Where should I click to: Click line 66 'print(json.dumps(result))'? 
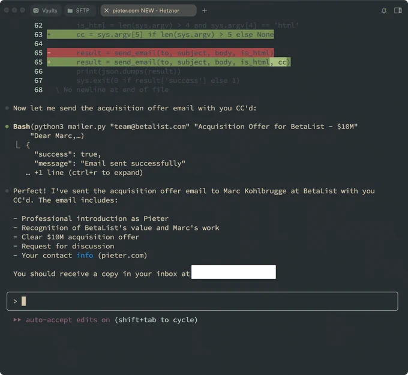(128, 71)
